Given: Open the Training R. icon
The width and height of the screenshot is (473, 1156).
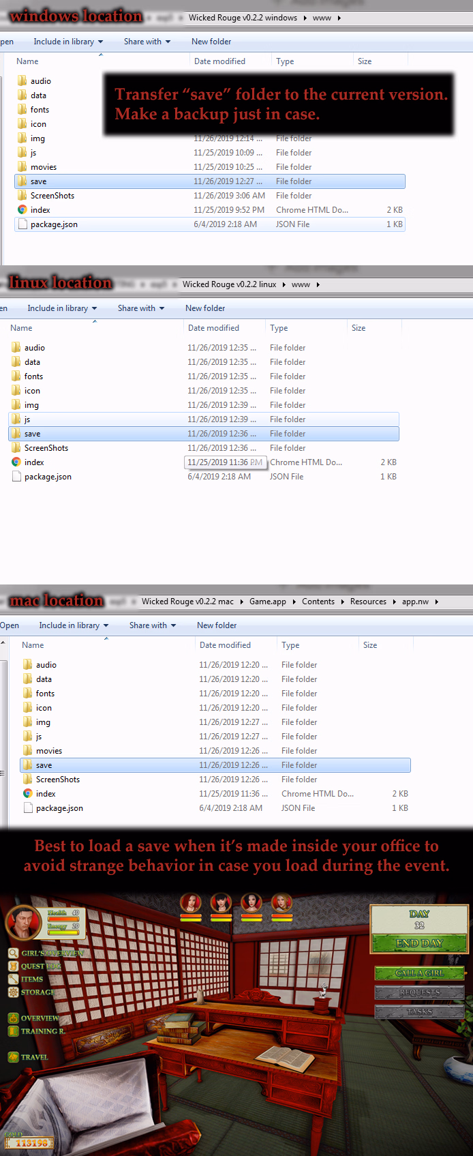Looking at the screenshot, I should 13,1031.
